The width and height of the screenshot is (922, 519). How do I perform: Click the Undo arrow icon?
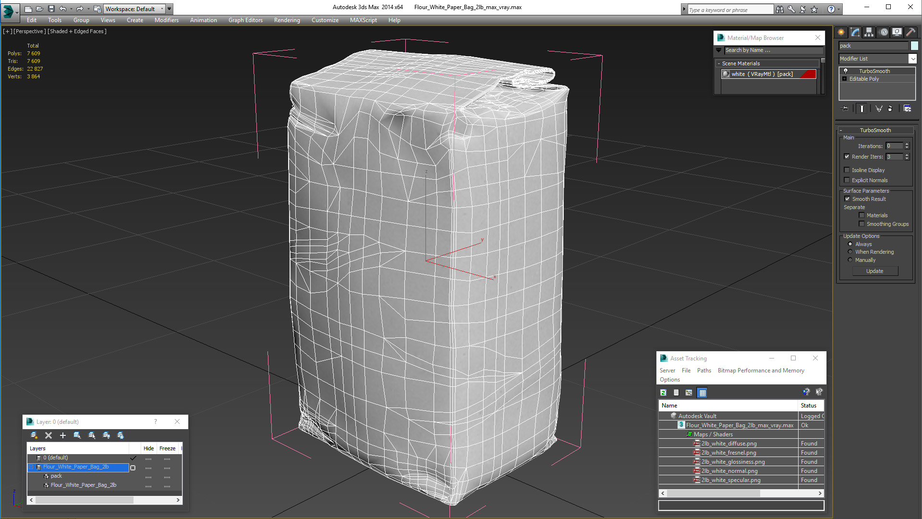tap(62, 9)
